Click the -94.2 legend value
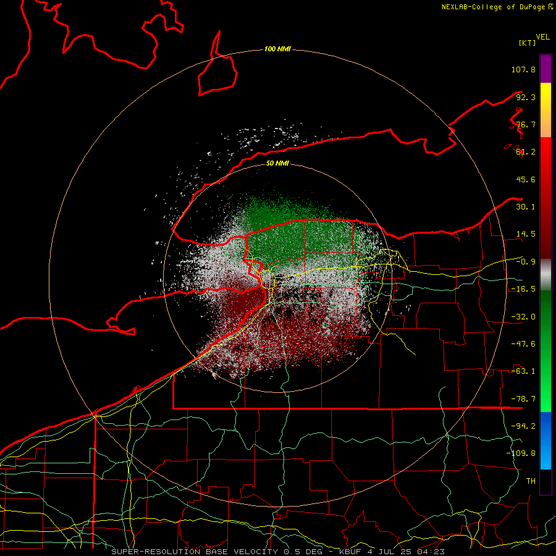This screenshot has height=556, width=556. coord(523,426)
